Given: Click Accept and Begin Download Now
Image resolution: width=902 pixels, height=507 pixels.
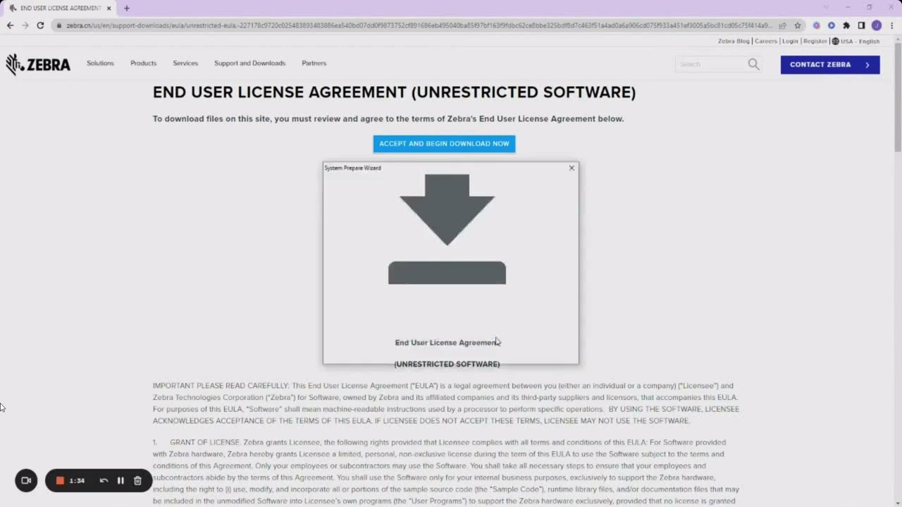Looking at the screenshot, I should (444, 144).
